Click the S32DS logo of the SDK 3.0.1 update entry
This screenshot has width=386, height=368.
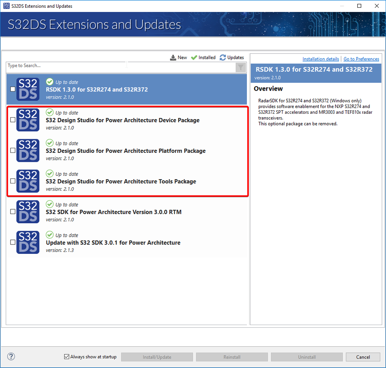pos(28,242)
